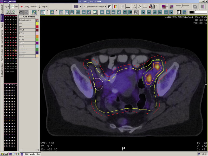208x156 pixels.
Task: Click the pushpin marker tool icon
Action: click(x=130, y=12)
